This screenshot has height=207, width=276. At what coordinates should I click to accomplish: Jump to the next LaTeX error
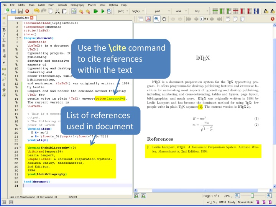click(x=88, y=11)
